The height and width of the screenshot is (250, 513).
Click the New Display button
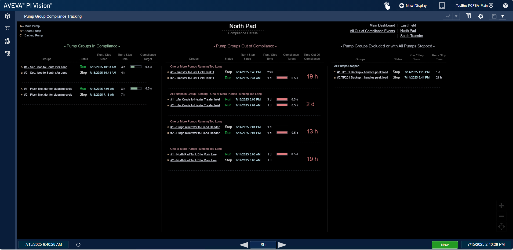coord(413,6)
